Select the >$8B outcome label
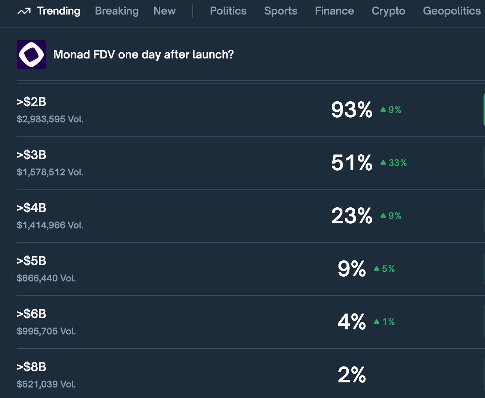 [32, 367]
